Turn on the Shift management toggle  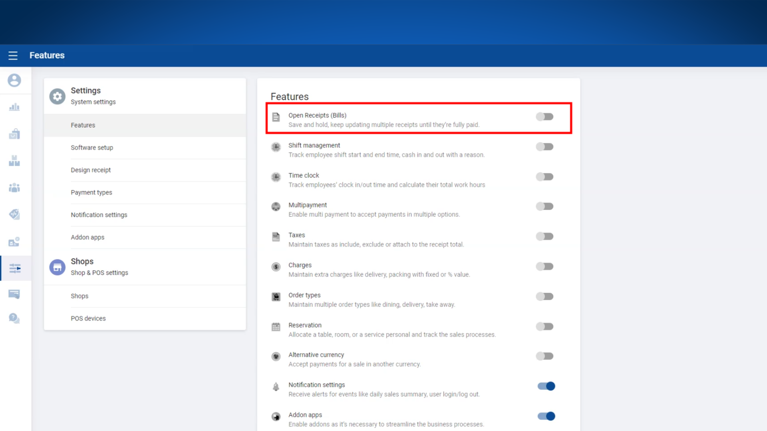coord(545,146)
